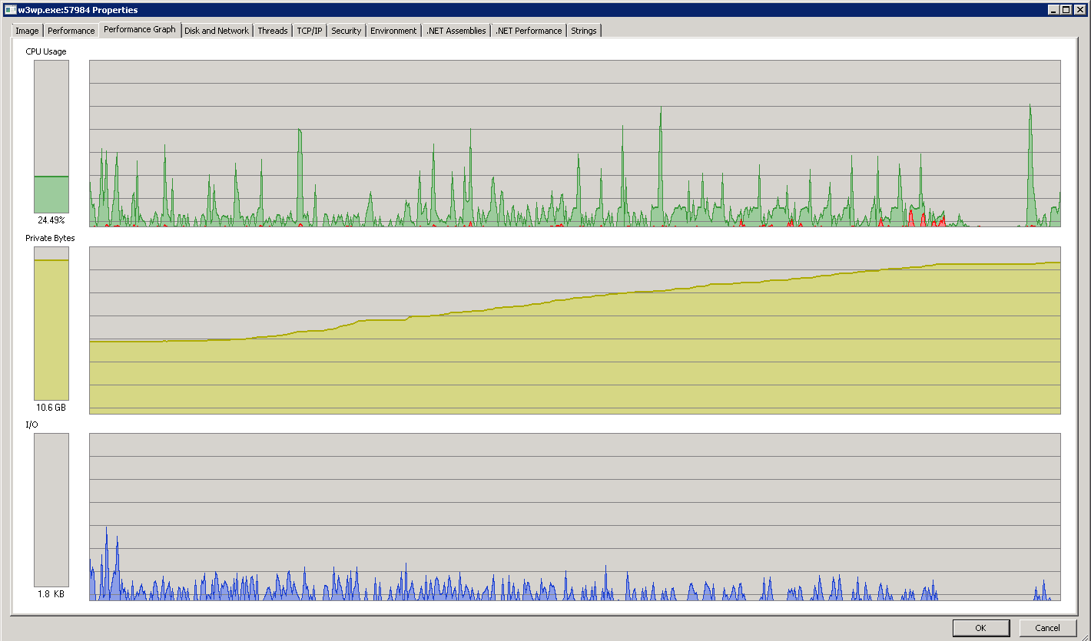Click the CPU Usage level meter
This screenshot has width=1091, height=641.
pos(51,137)
